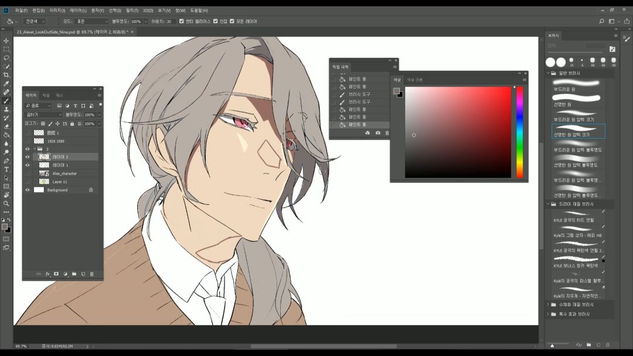Image resolution: width=633 pixels, height=356 pixels.
Task: Hide the Background layer via its eye icon
Action: [28, 190]
